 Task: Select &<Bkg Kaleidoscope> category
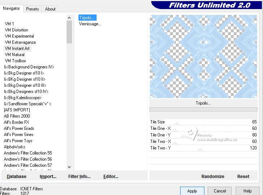[x=23, y=98]
